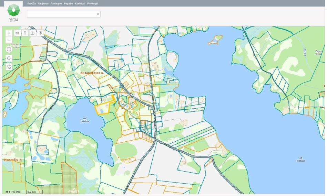Clear the search field with X

pyautogui.click(x=98, y=14)
